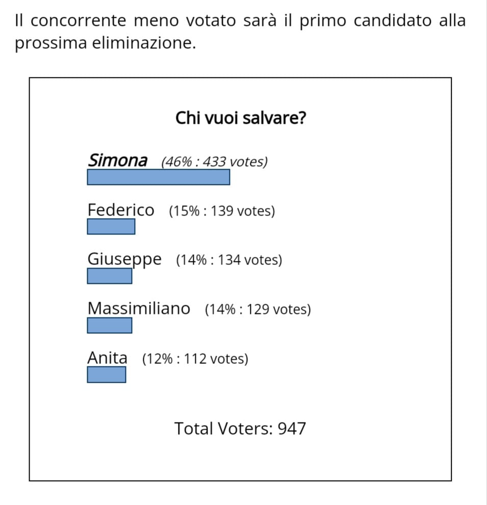Click the Anita vote bar
Viewport: 487px width, 505px height.
click(x=107, y=375)
